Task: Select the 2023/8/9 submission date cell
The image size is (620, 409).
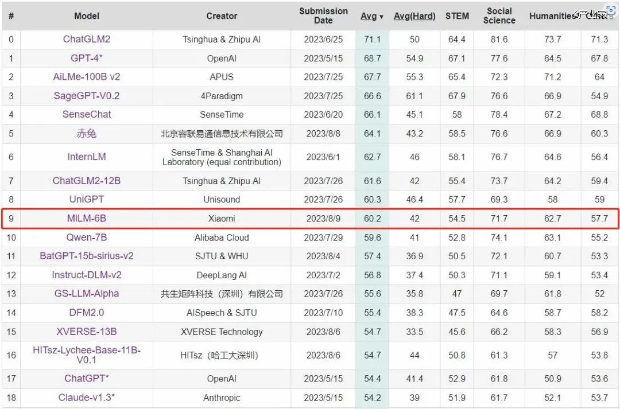Action: coord(323,219)
